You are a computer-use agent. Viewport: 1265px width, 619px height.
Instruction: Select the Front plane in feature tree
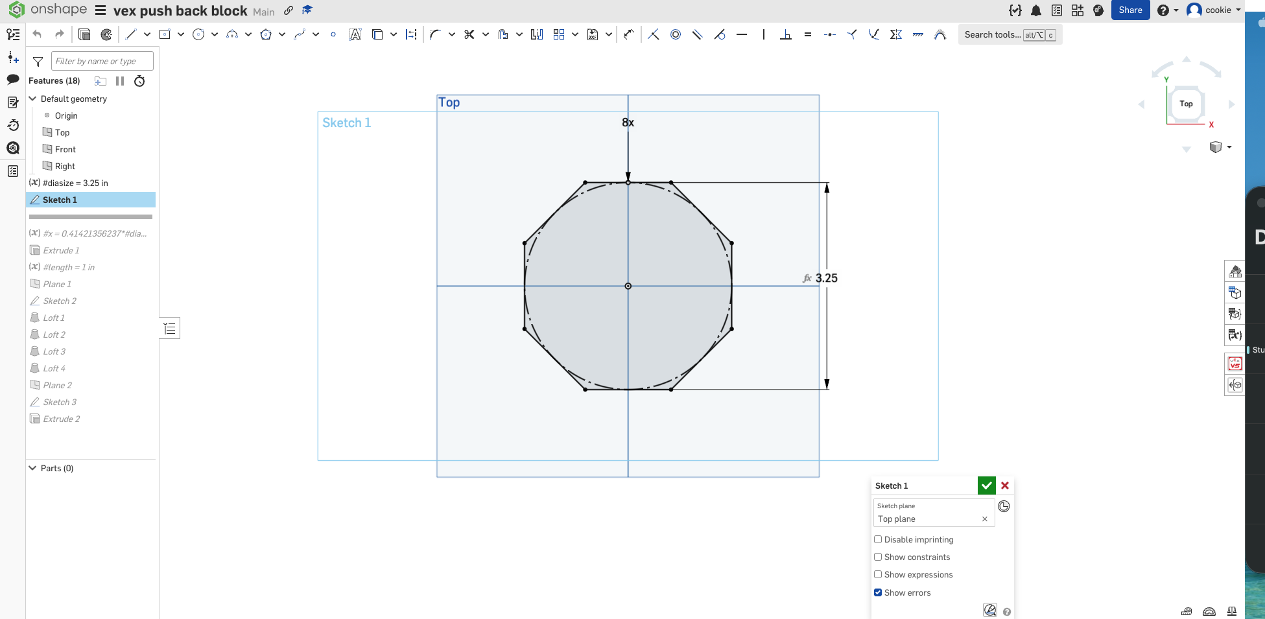coord(65,149)
